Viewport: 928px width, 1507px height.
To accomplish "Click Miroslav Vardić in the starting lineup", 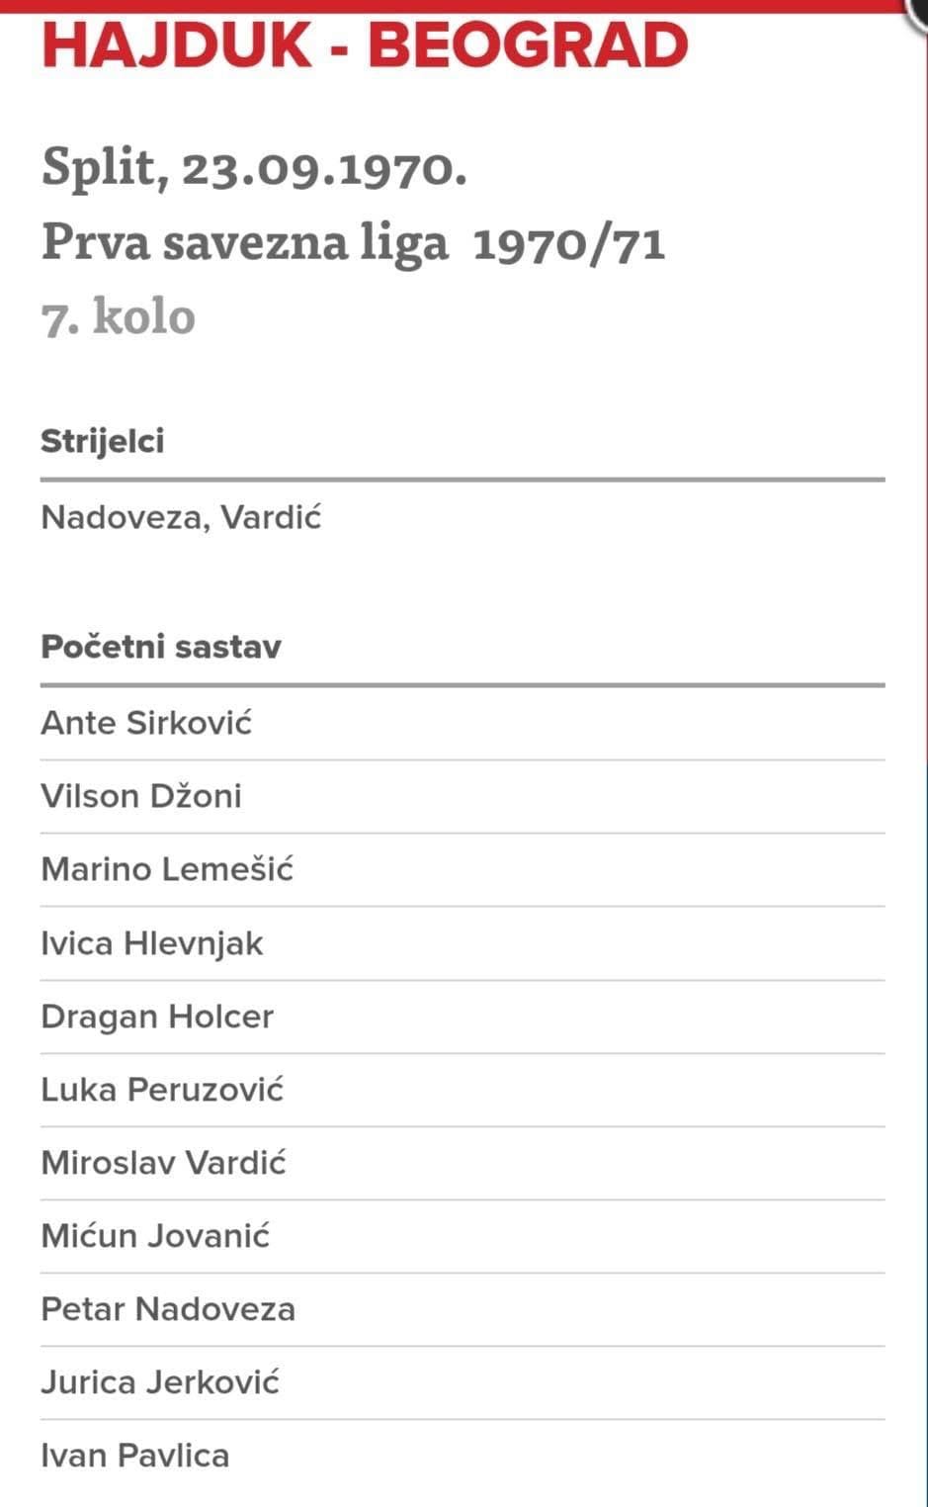I will (163, 1163).
